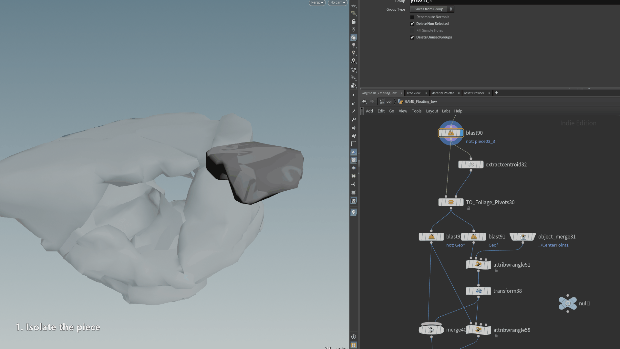Select the blast90 node in the network editor
The height and width of the screenshot is (349, 620).
point(451,133)
